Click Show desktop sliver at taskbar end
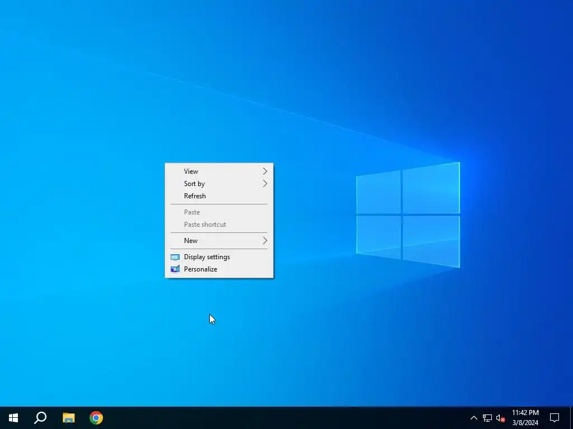The height and width of the screenshot is (429, 573). (x=571, y=418)
